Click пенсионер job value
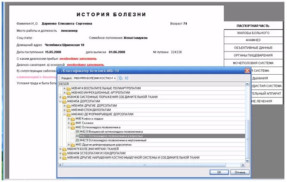Viewport: 287px width, 182px height. tap(69, 30)
